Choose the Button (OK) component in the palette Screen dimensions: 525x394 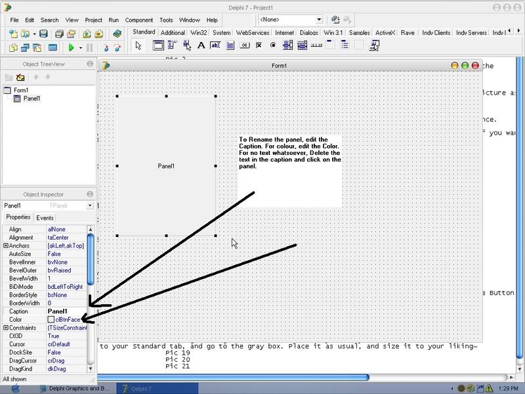[x=245, y=45]
